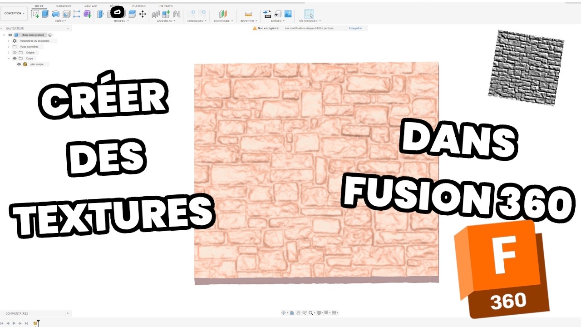Click the Insert derive icon
Screen dimensions: 581x327
[278, 14]
